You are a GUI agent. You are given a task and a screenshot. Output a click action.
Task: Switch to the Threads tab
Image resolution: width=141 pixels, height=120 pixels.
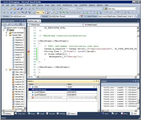pyautogui.click(x=51, y=114)
